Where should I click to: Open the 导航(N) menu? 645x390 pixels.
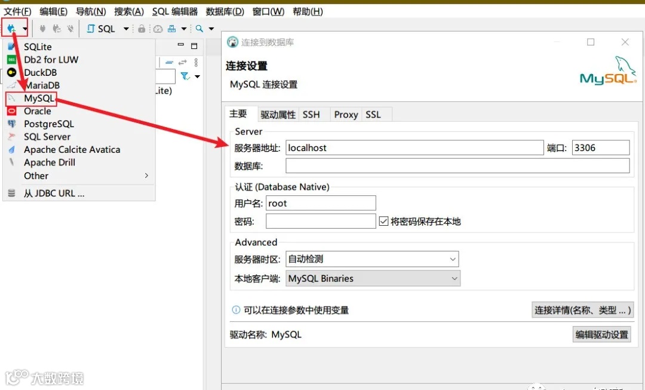coord(91,11)
